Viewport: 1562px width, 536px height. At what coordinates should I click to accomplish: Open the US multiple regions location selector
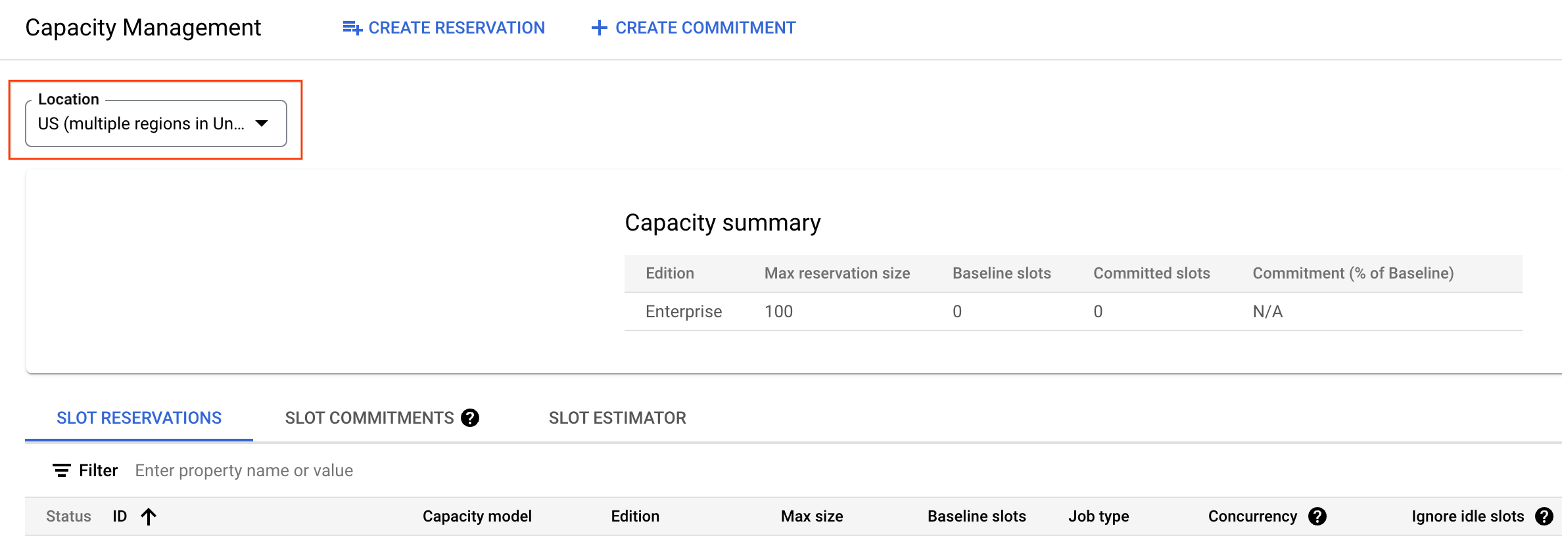(x=141, y=123)
